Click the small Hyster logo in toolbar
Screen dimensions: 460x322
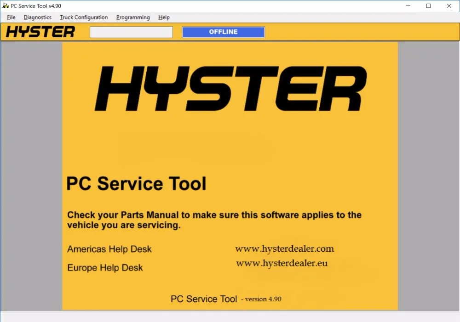[x=40, y=32]
